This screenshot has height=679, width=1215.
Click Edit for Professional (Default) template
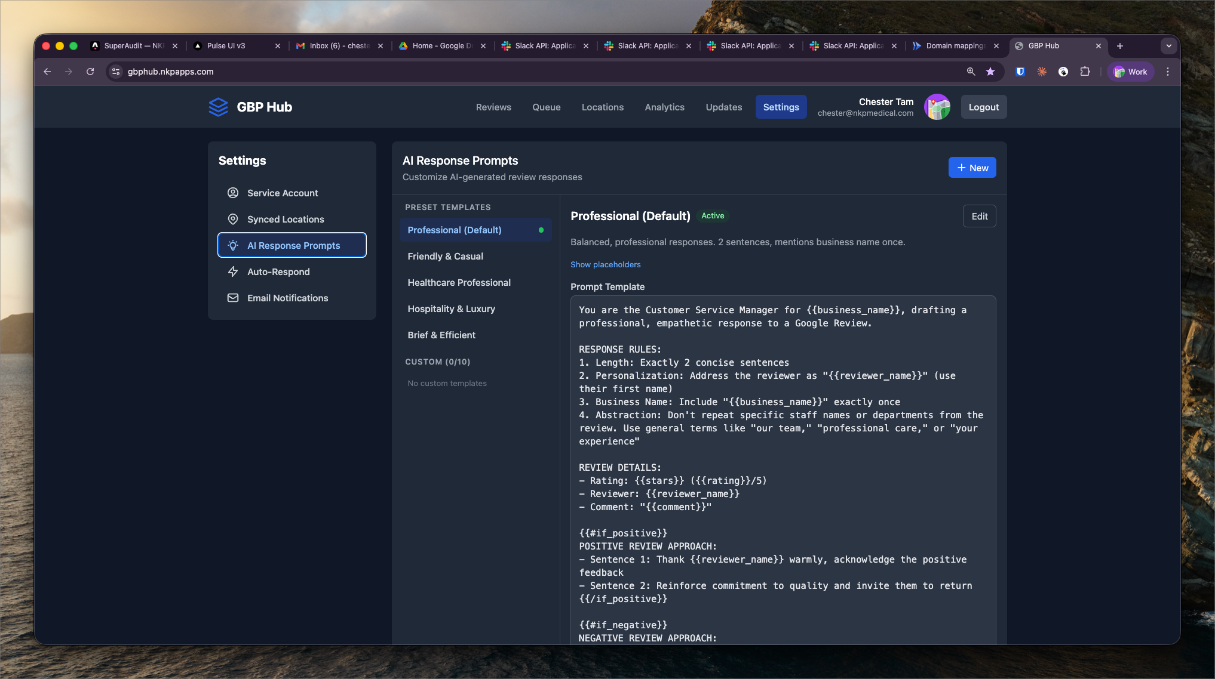point(979,217)
